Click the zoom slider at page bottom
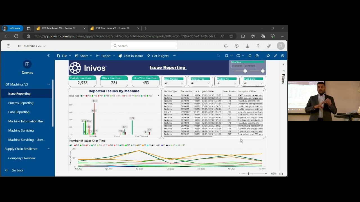Screen dimensions: 360x202 pyautogui.click(x=249, y=174)
